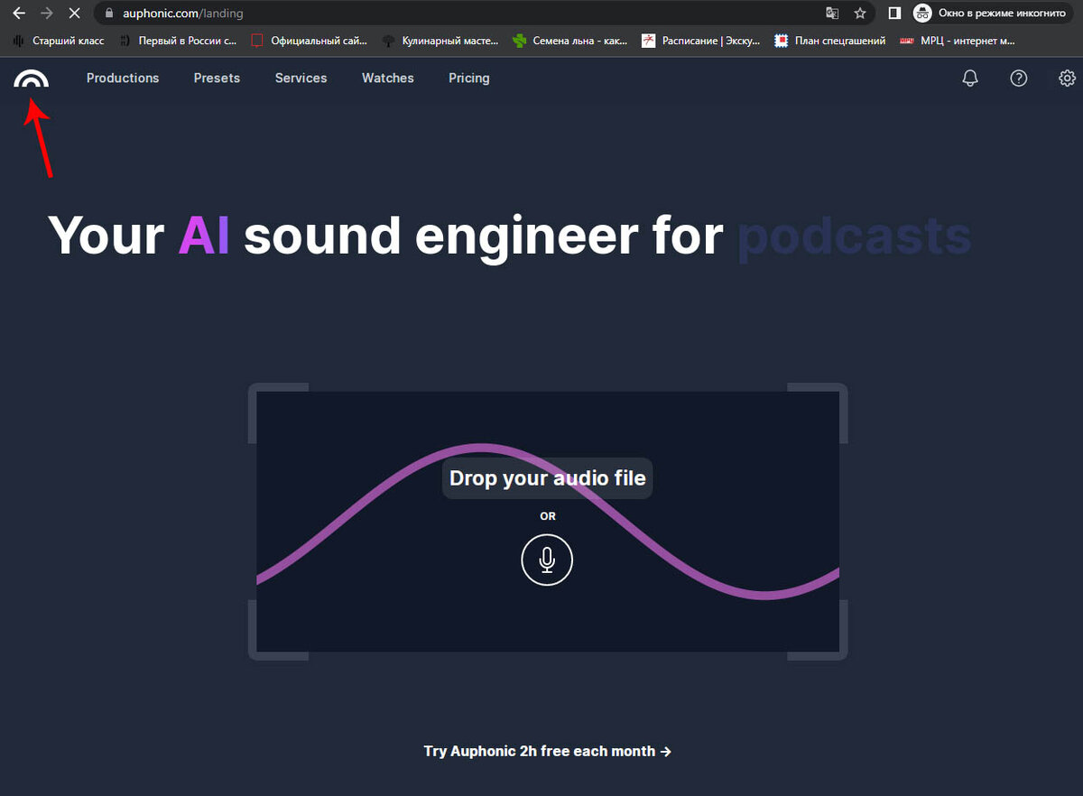Open the Productions menu item
The height and width of the screenshot is (796, 1083).
point(123,79)
